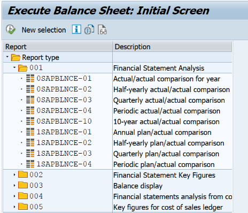Select the 1SAPBLNCE-03 report icon
248x213 pixels.
[30, 154]
